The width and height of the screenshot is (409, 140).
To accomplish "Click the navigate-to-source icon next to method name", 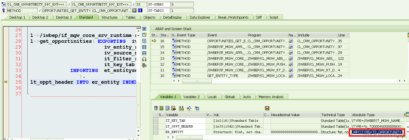I will [134, 10].
